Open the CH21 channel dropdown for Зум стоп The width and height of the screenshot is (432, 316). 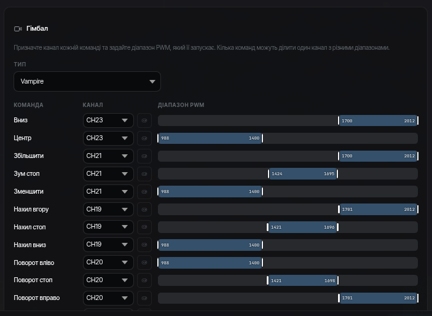[x=108, y=174]
